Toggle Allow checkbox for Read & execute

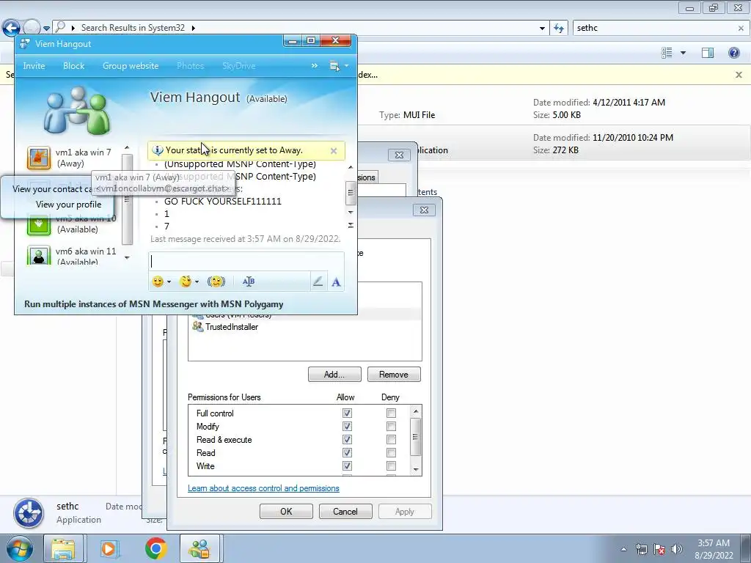click(x=347, y=440)
